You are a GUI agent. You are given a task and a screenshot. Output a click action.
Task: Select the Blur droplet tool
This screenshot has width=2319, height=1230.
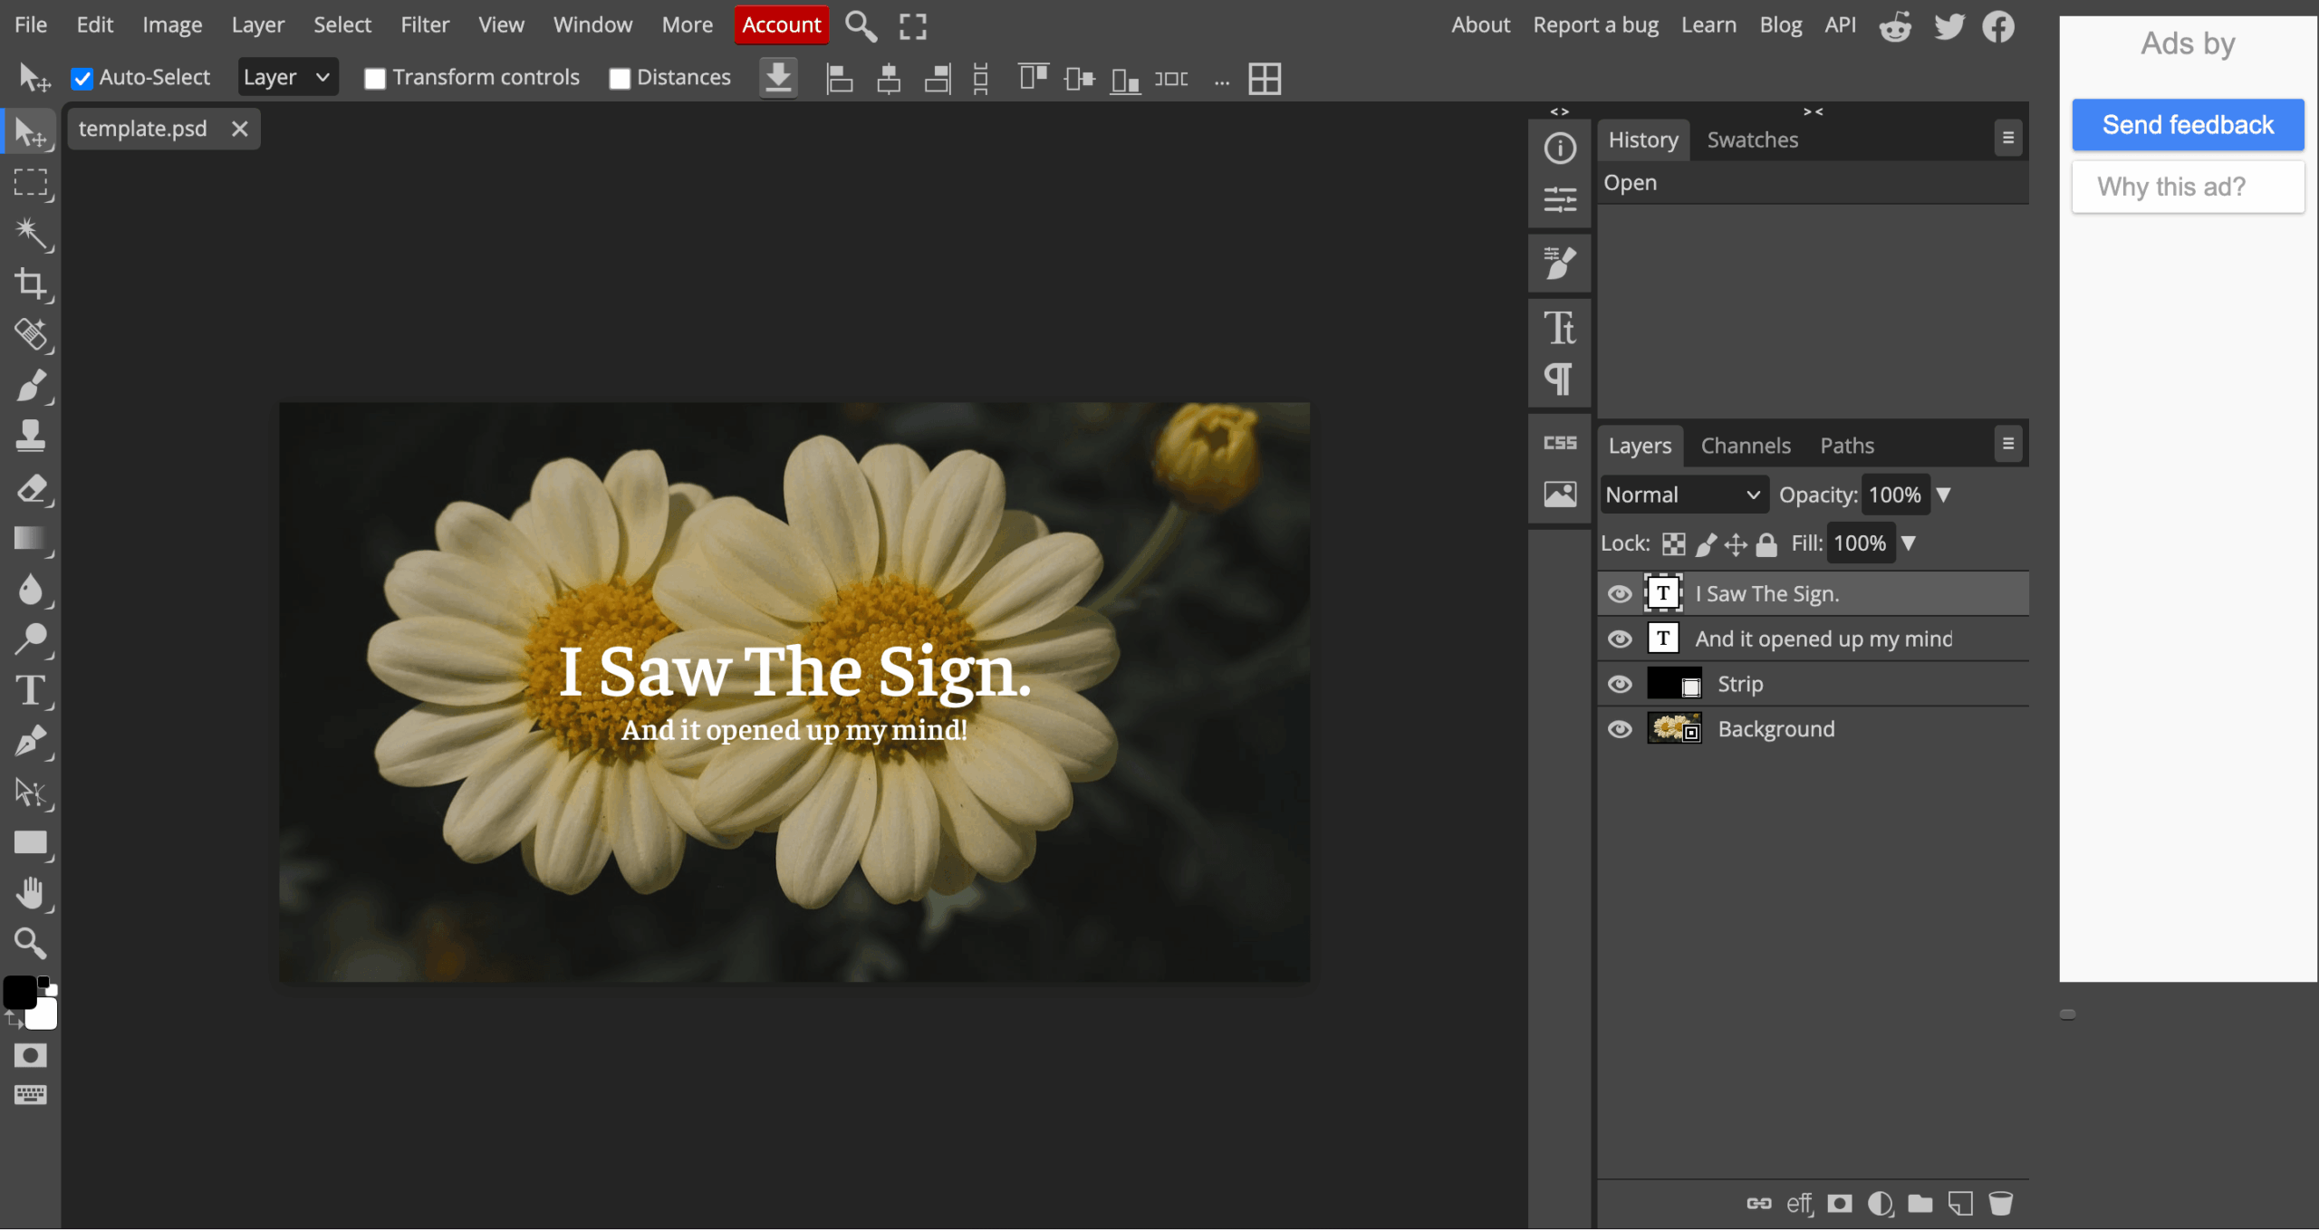coord(31,590)
